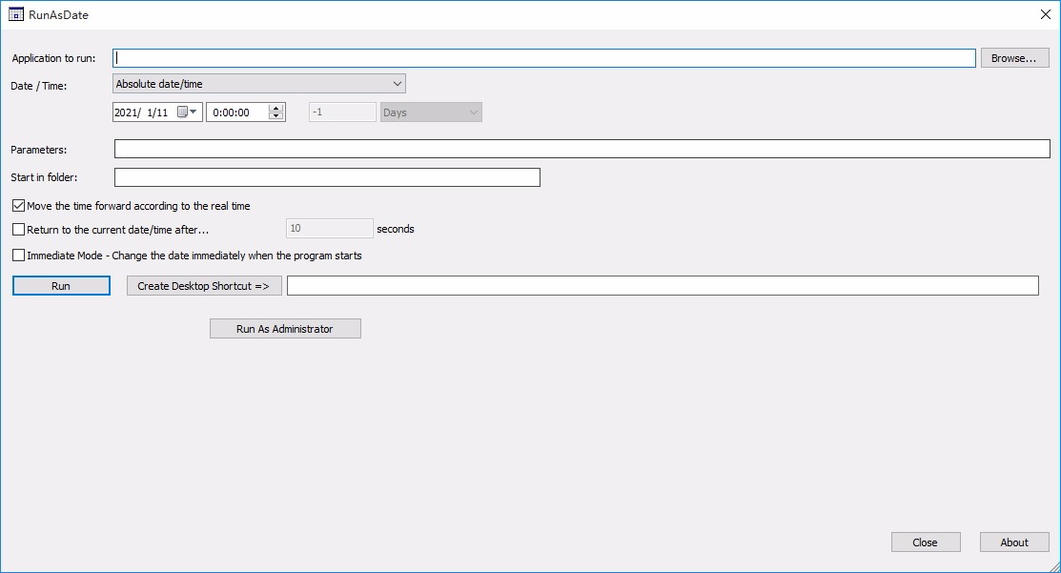
Task: Click Run As Administrator
Action: click(284, 328)
